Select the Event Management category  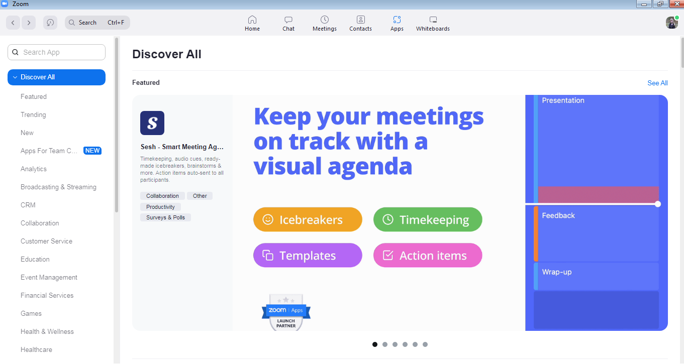coord(49,277)
